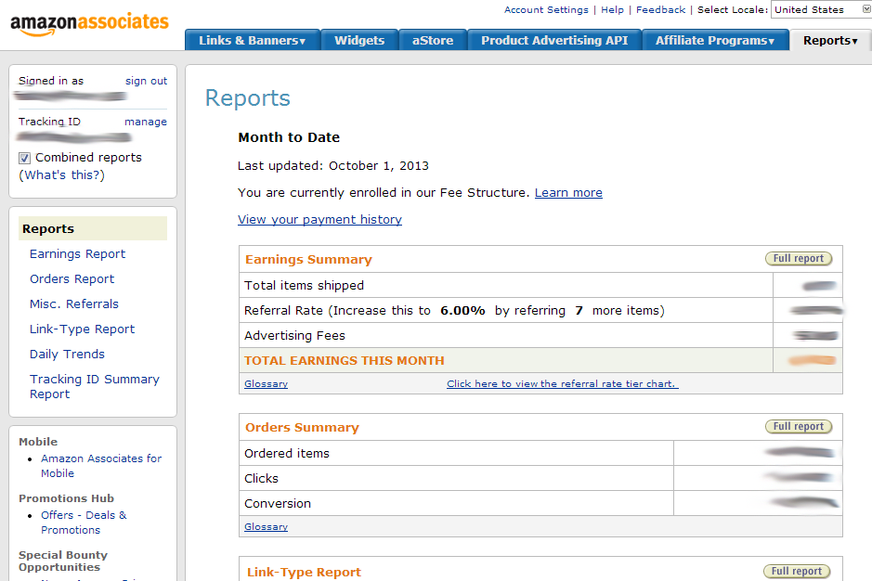872x581 pixels.
Task: Toggle the Combined reports checkbox
Action: [25, 159]
